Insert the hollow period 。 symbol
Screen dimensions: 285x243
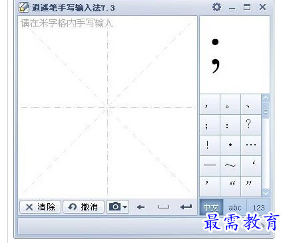click(230, 104)
